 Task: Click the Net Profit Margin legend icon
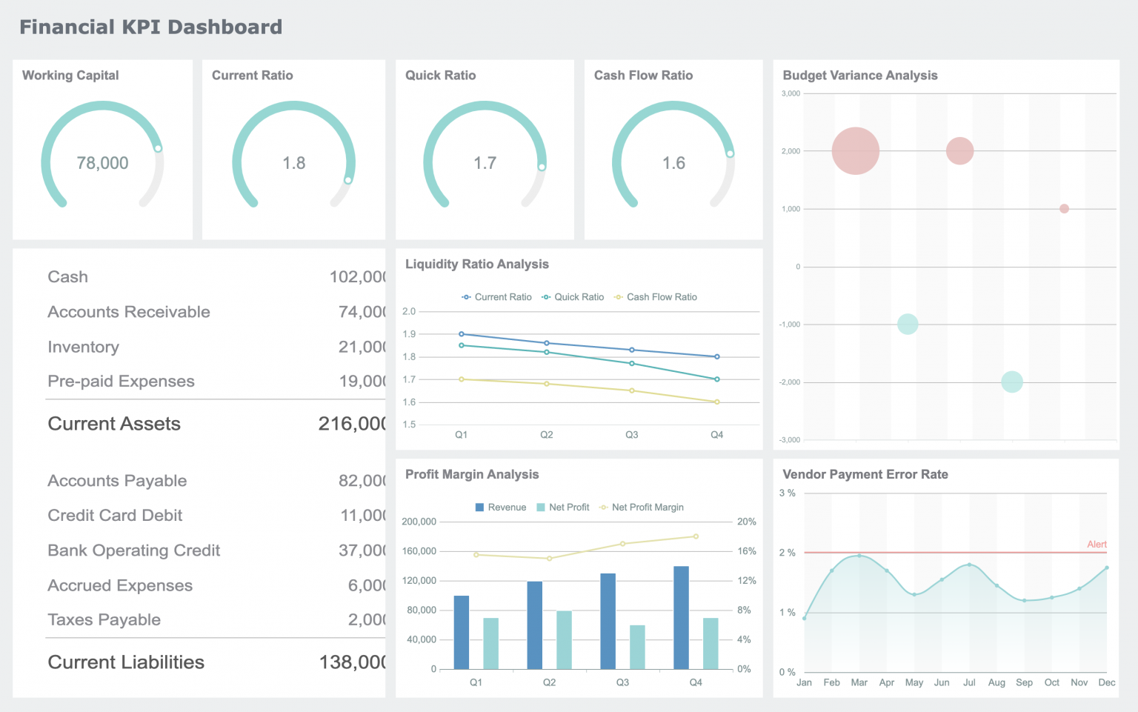pos(602,507)
